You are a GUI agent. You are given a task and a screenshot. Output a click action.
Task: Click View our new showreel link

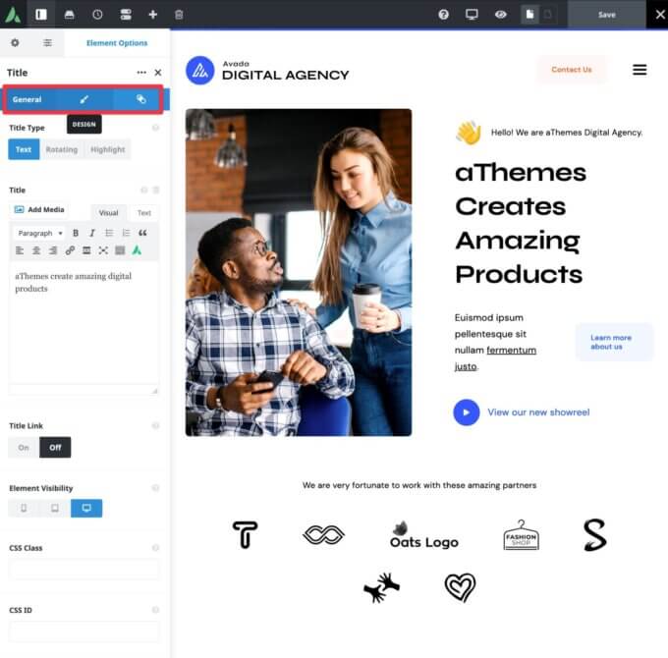pyautogui.click(x=538, y=412)
